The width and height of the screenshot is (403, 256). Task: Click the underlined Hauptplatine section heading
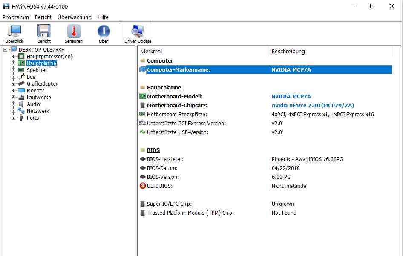coord(164,87)
